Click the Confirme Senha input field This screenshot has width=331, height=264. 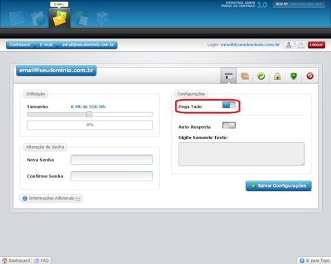[112, 176]
